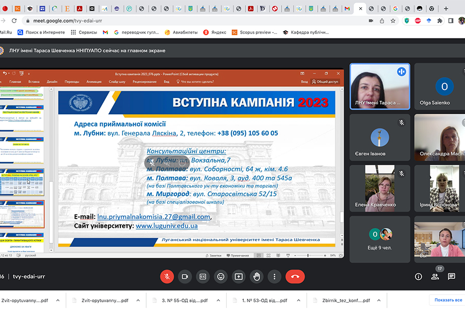
Task: Open Переходы tab in PowerPoint ribbon
Action: [x=72, y=82]
